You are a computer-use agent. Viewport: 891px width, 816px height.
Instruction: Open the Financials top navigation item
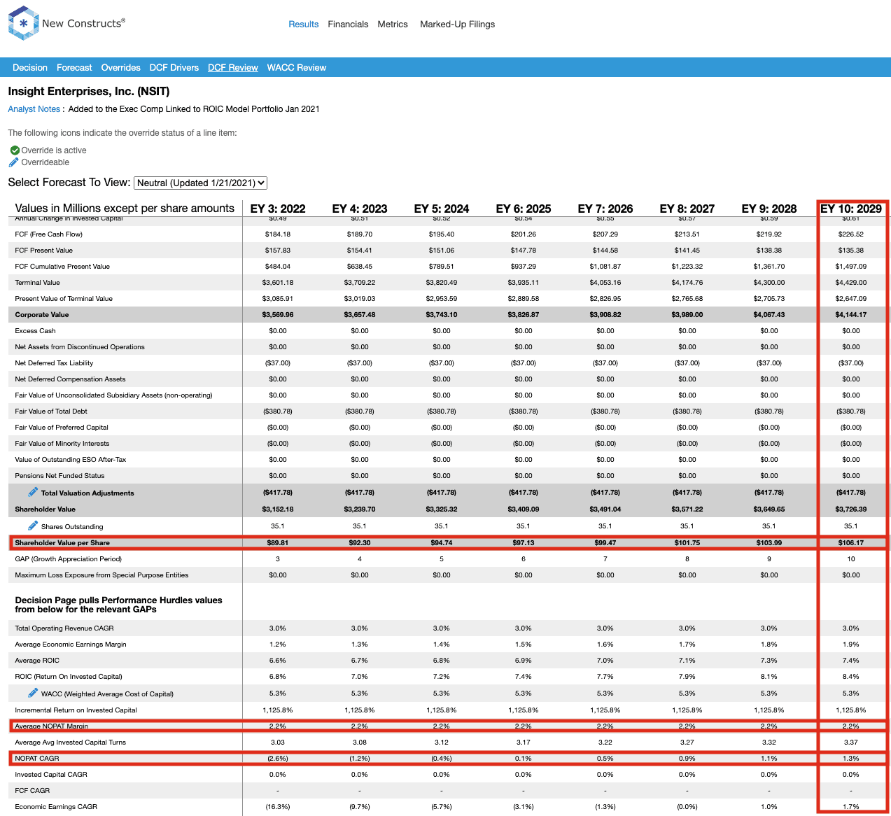(348, 24)
